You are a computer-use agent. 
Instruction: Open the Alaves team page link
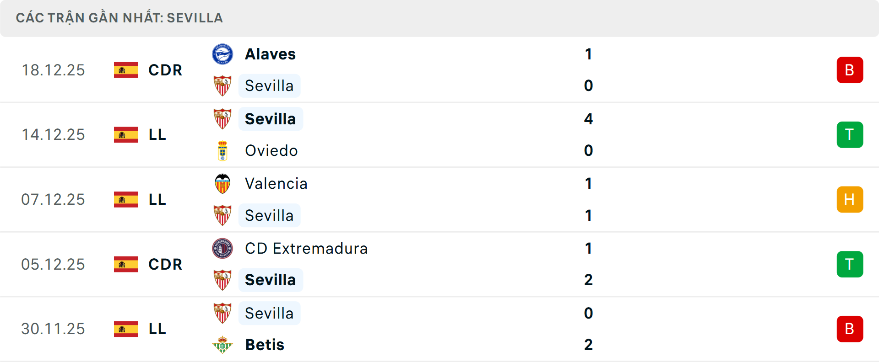270,53
